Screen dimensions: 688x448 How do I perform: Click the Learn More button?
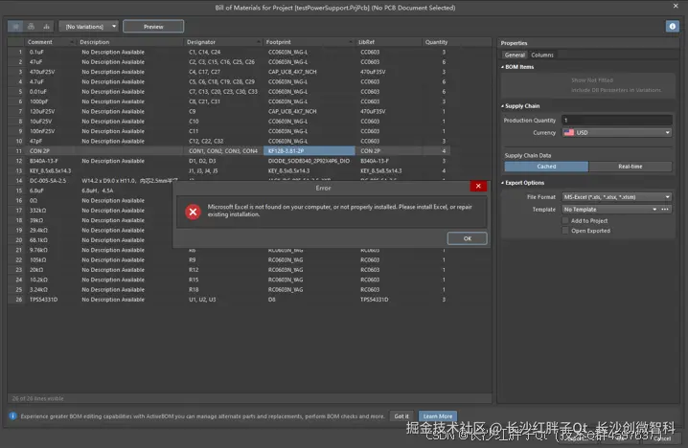tap(438, 416)
